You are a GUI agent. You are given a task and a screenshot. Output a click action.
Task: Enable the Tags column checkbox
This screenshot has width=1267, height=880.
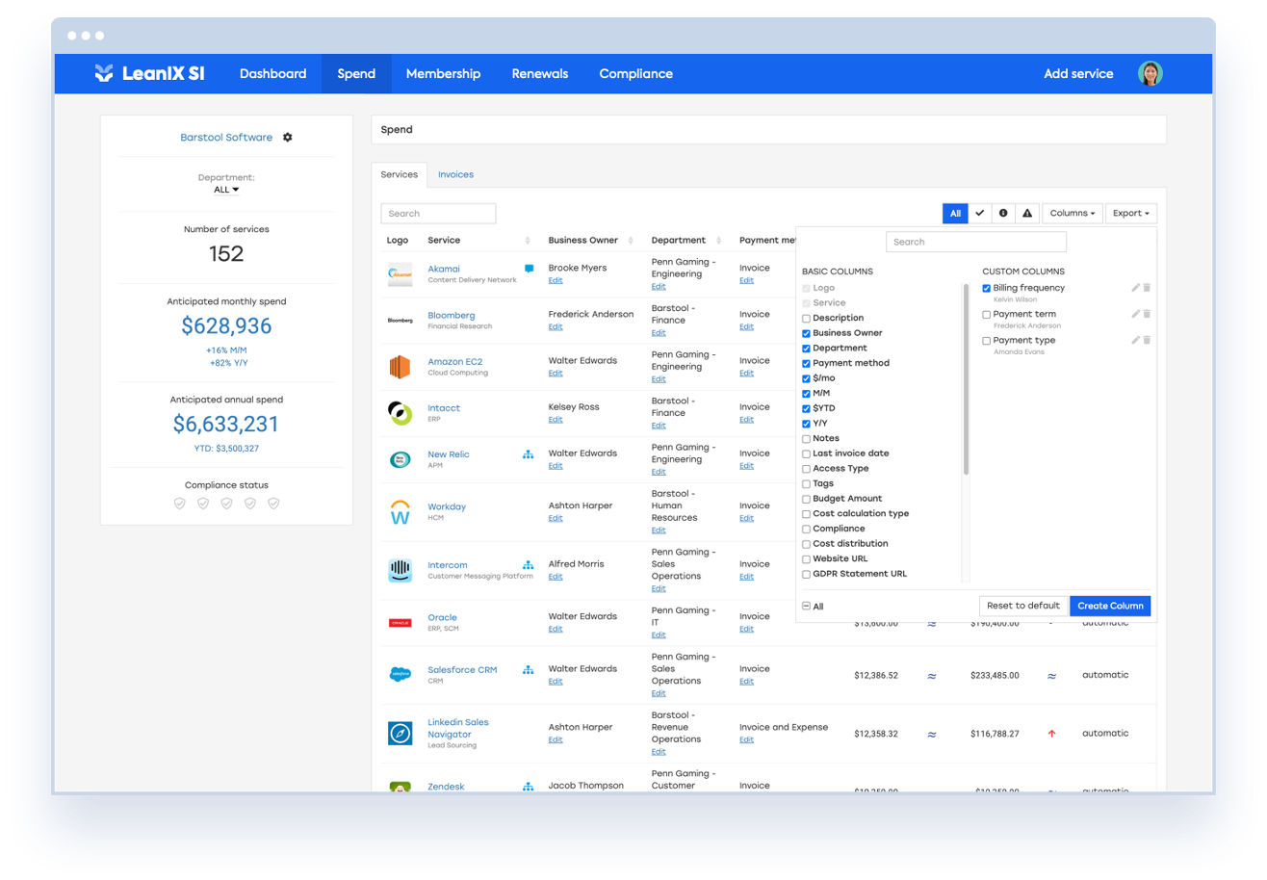pos(807,484)
